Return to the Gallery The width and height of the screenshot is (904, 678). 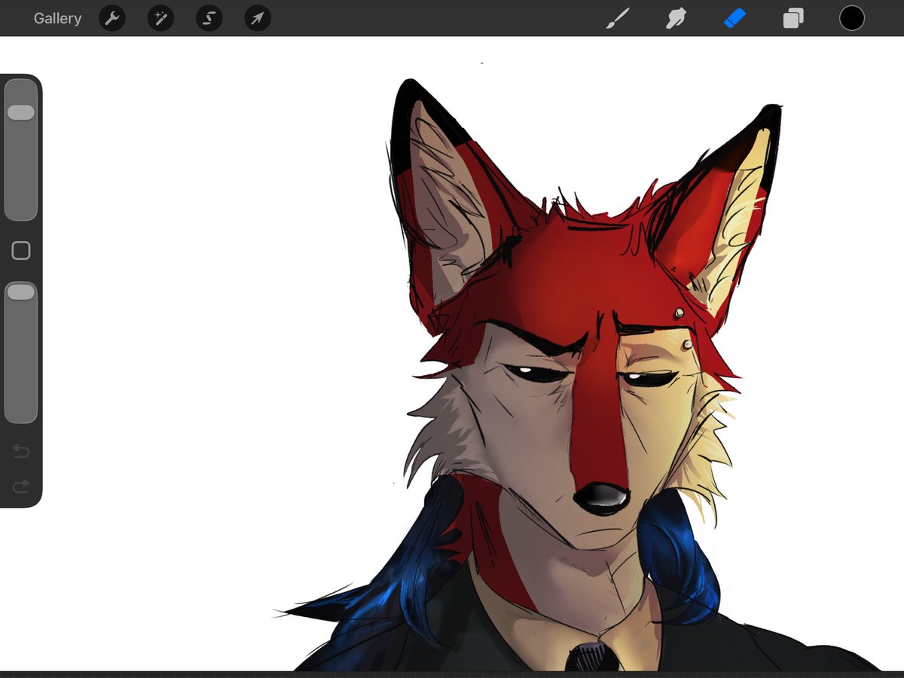pos(57,18)
